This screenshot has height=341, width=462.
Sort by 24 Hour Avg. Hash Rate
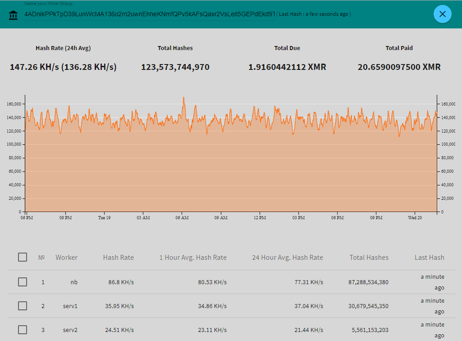(287, 258)
